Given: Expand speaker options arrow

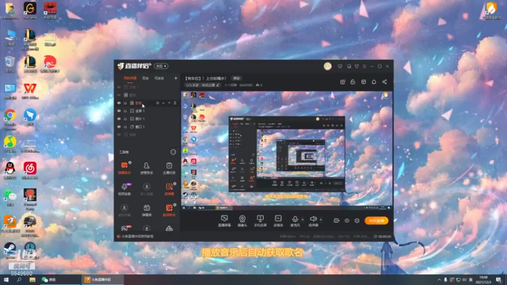Looking at the screenshot, I should 321,219.
